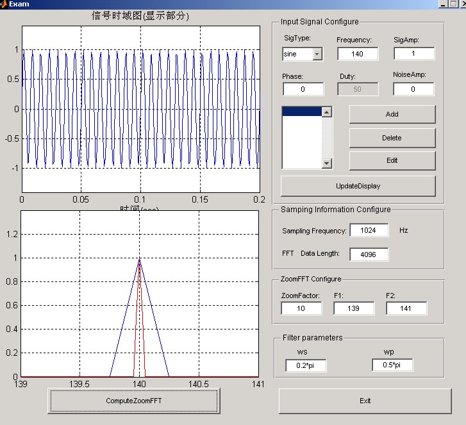The height and width of the screenshot is (425, 466).
Task: Click the SigAmp input field
Action: point(413,54)
